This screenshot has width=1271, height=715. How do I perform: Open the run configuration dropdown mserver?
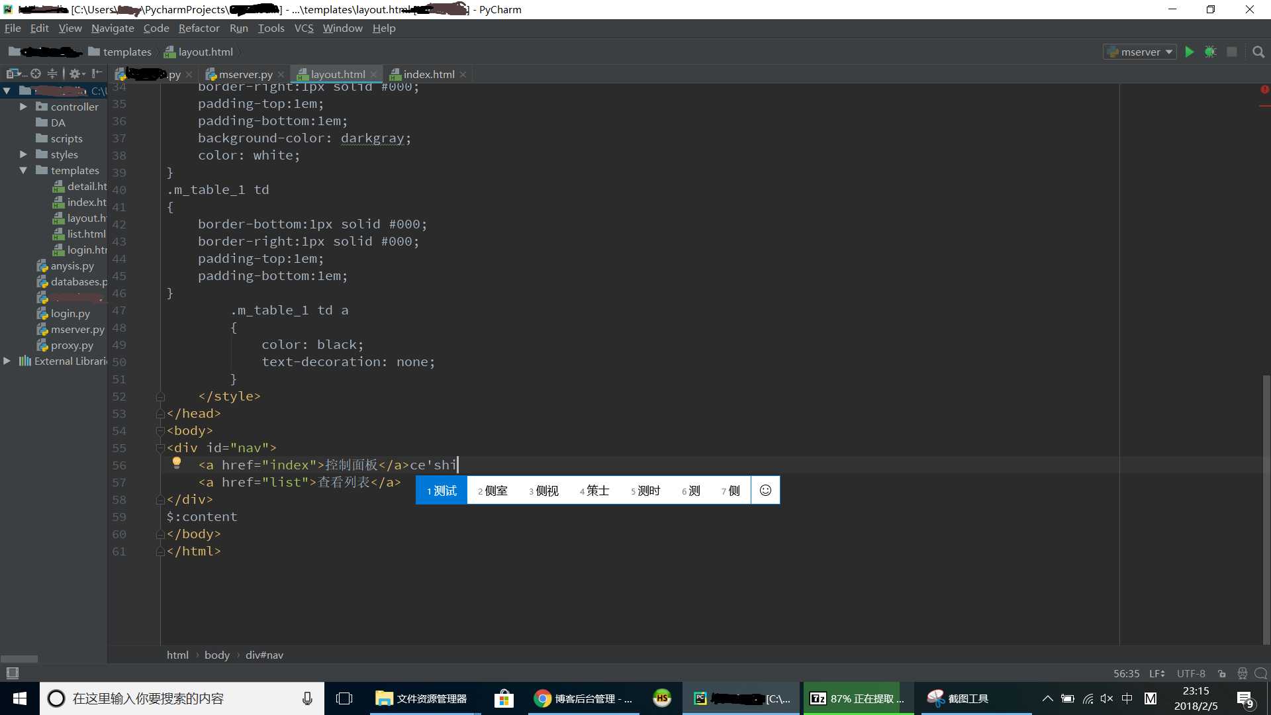tap(1139, 52)
